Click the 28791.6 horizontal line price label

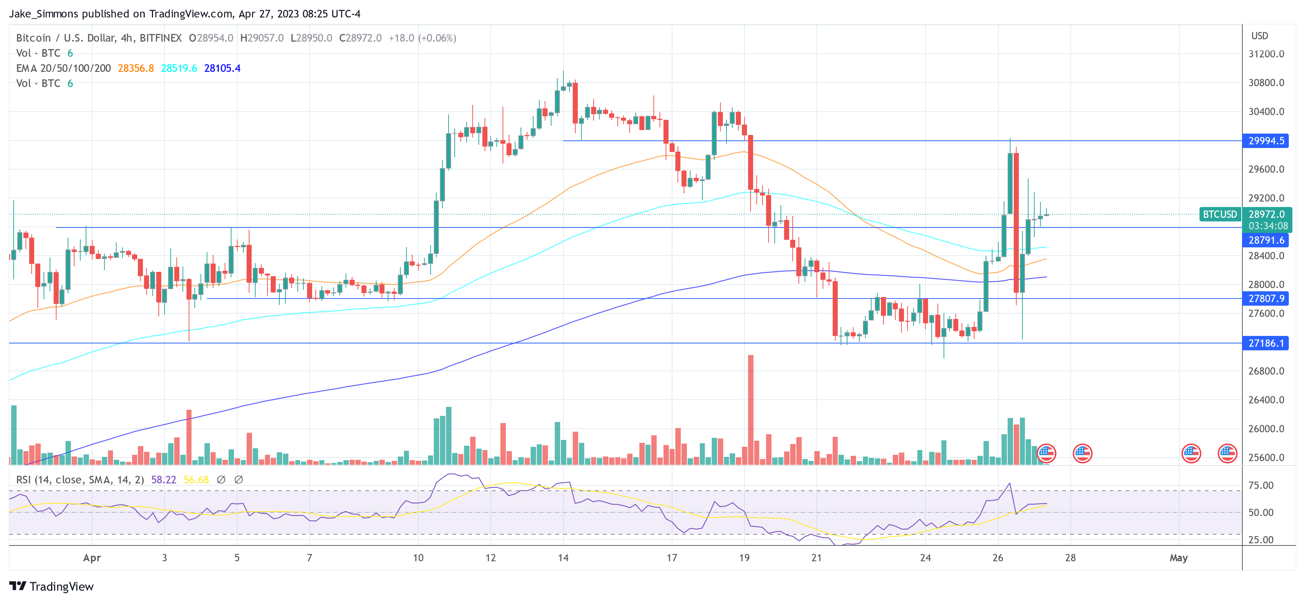(1265, 240)
